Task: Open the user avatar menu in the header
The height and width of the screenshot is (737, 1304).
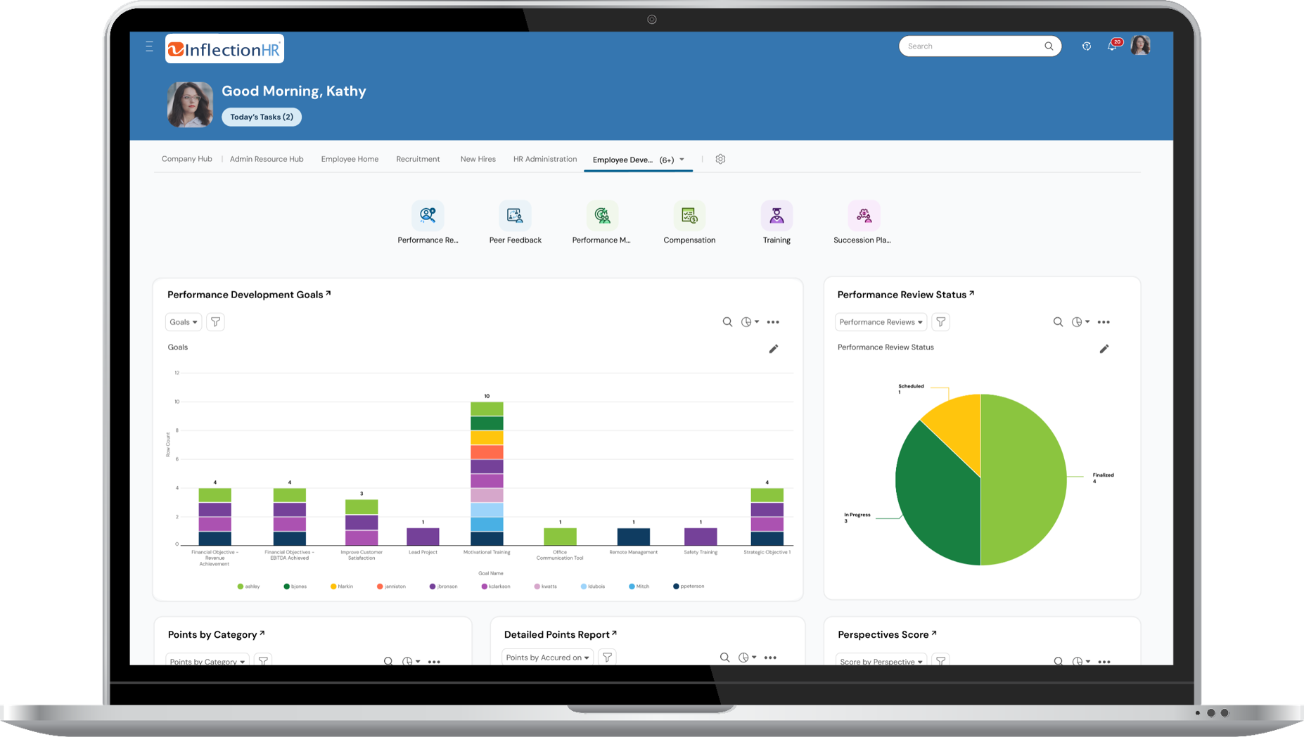Action: tap(1140, 46)
